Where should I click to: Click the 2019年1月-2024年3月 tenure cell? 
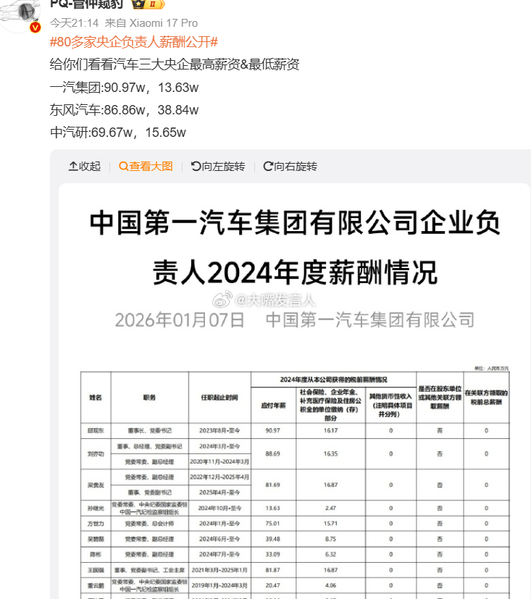[219, 585]
